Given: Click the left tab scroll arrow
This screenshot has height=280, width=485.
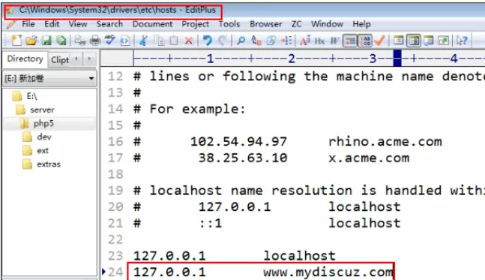Looking at the screenshot, I should coord(76,59).
